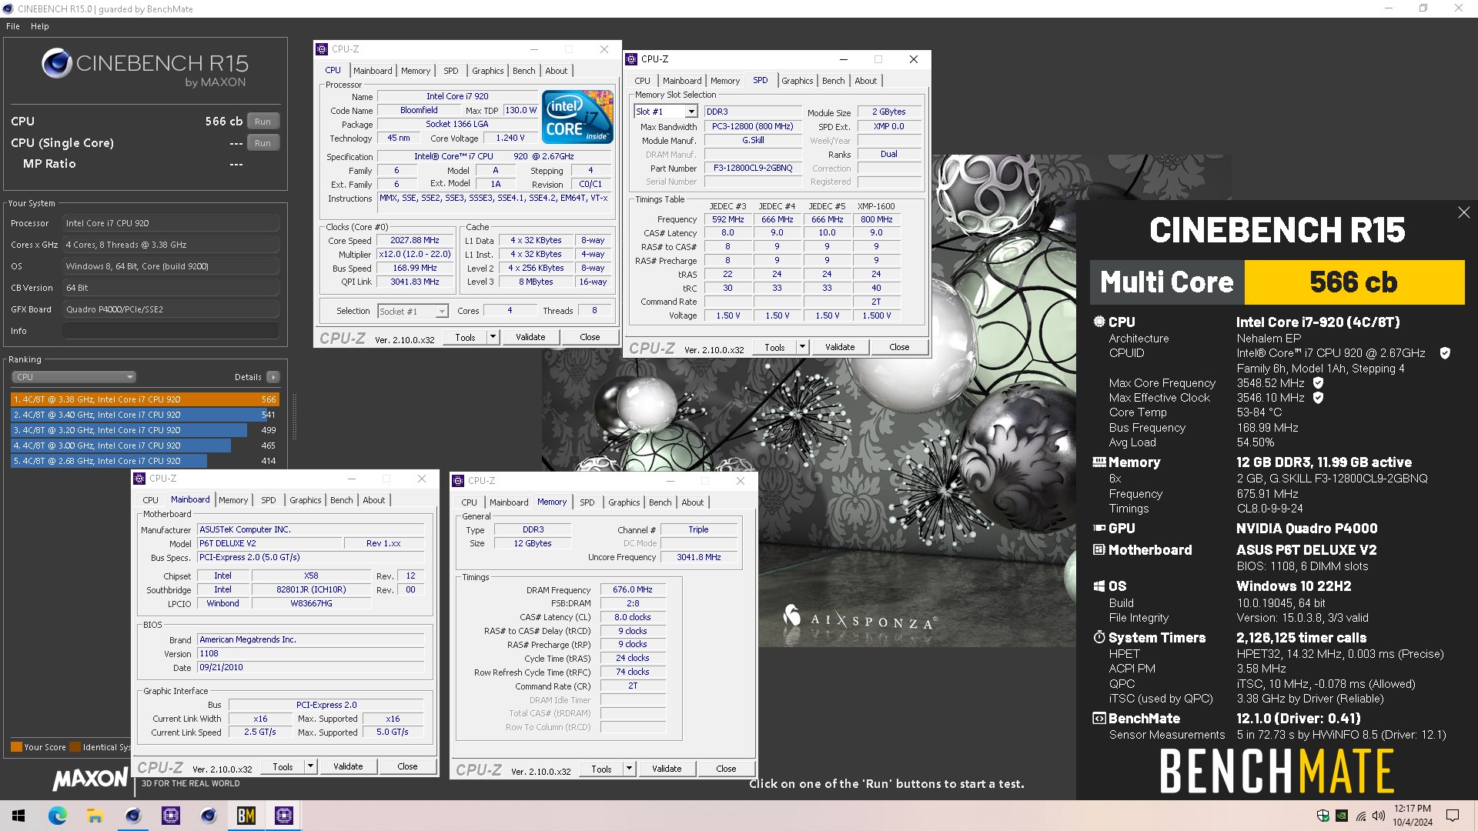Expand Tools arrow in CPU-Z CPU window
Screen dimensions: 1478x831
tap(493, 337)
